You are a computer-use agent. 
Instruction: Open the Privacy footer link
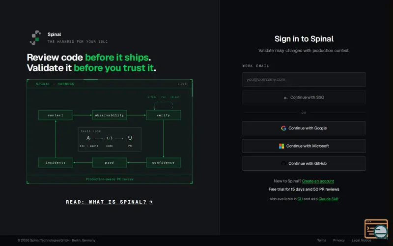(339, 241)
